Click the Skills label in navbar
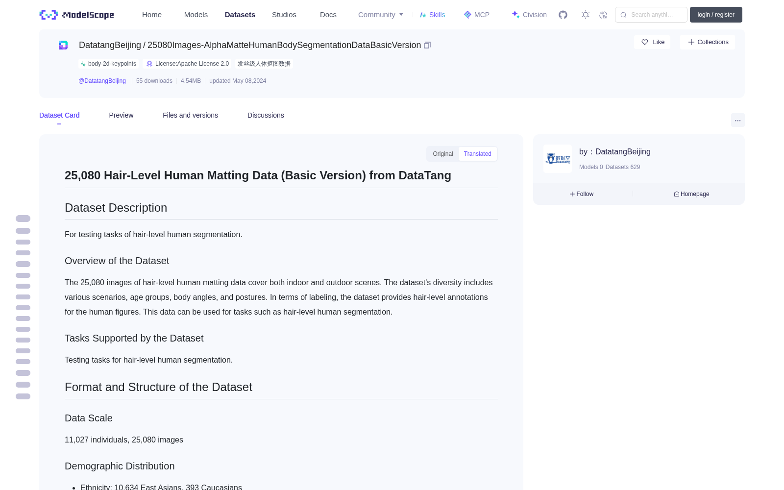The height and width of the screenshot is (490, 784). coord(437,15)
